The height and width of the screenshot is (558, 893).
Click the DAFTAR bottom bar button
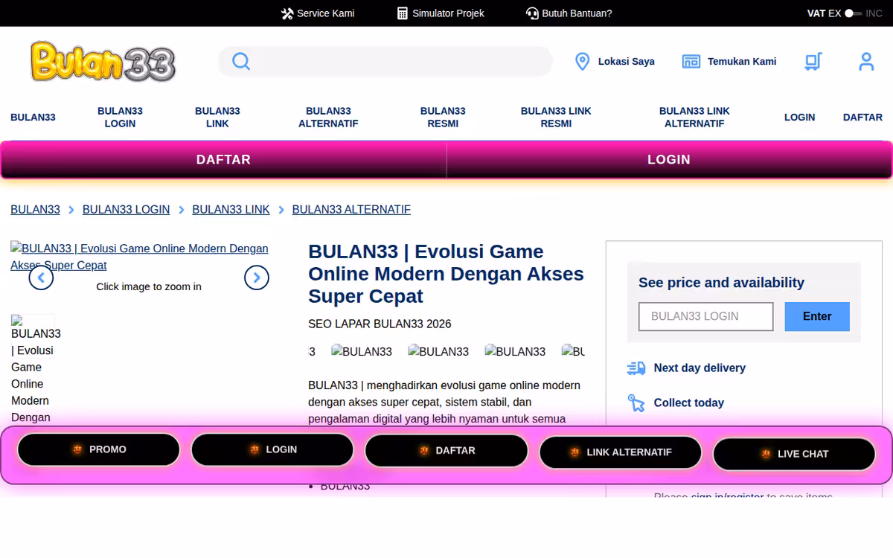click(x=446, y=450)
